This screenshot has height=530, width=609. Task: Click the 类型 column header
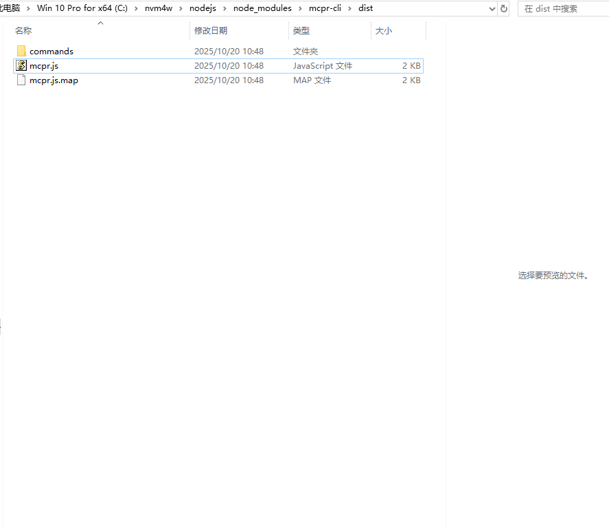point(301,31)
